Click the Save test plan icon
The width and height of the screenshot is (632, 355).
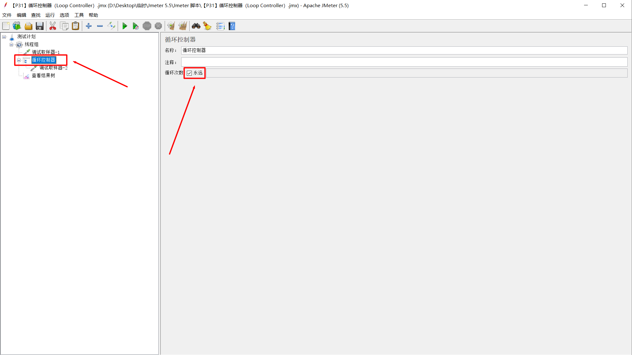click(x=40, y=26)
